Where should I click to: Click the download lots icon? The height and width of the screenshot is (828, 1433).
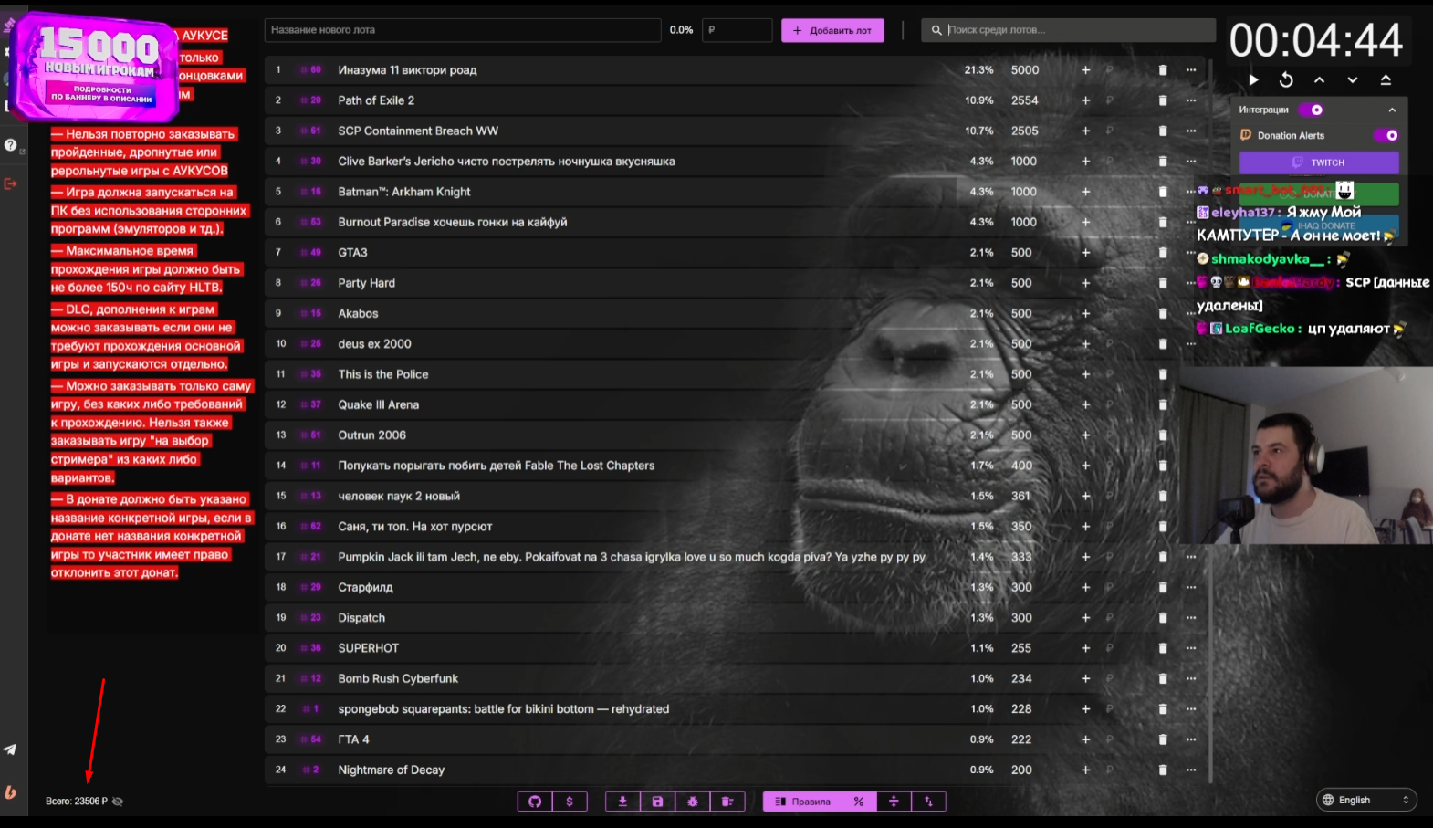click(622, 802)
